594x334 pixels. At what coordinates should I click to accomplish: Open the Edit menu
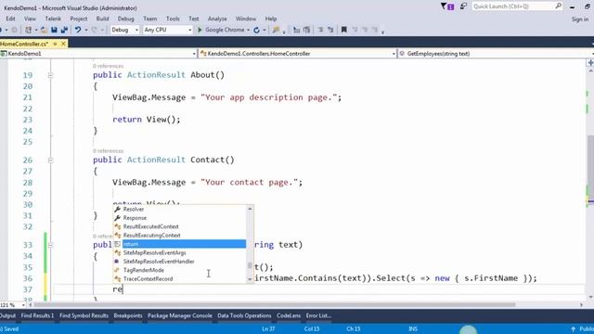pyautogui.click(x=10, y=19)
